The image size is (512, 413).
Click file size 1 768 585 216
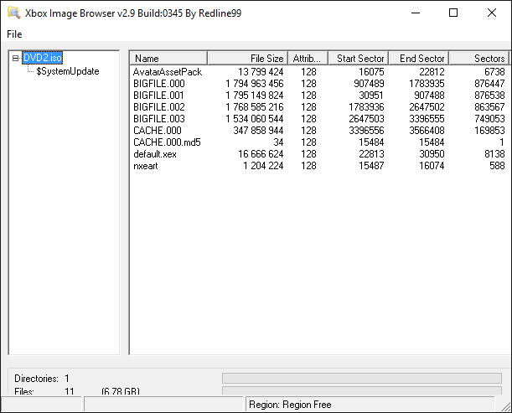click(255, 106)
